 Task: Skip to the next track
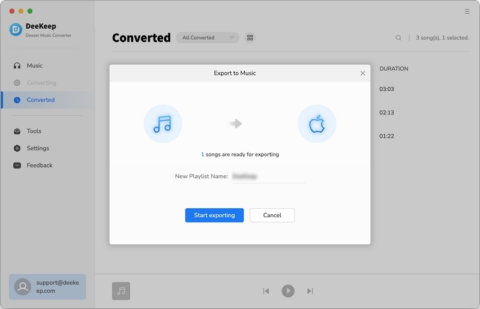pyautogui.click(x=310, y=291)
